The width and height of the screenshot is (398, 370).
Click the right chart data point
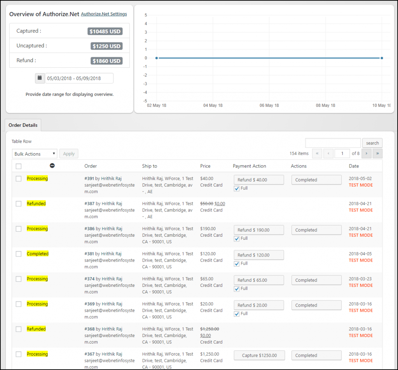point(382,58)
